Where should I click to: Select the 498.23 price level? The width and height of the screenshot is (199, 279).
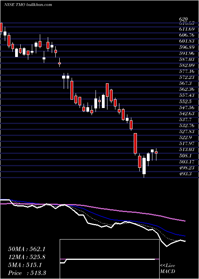pos(186,168)
